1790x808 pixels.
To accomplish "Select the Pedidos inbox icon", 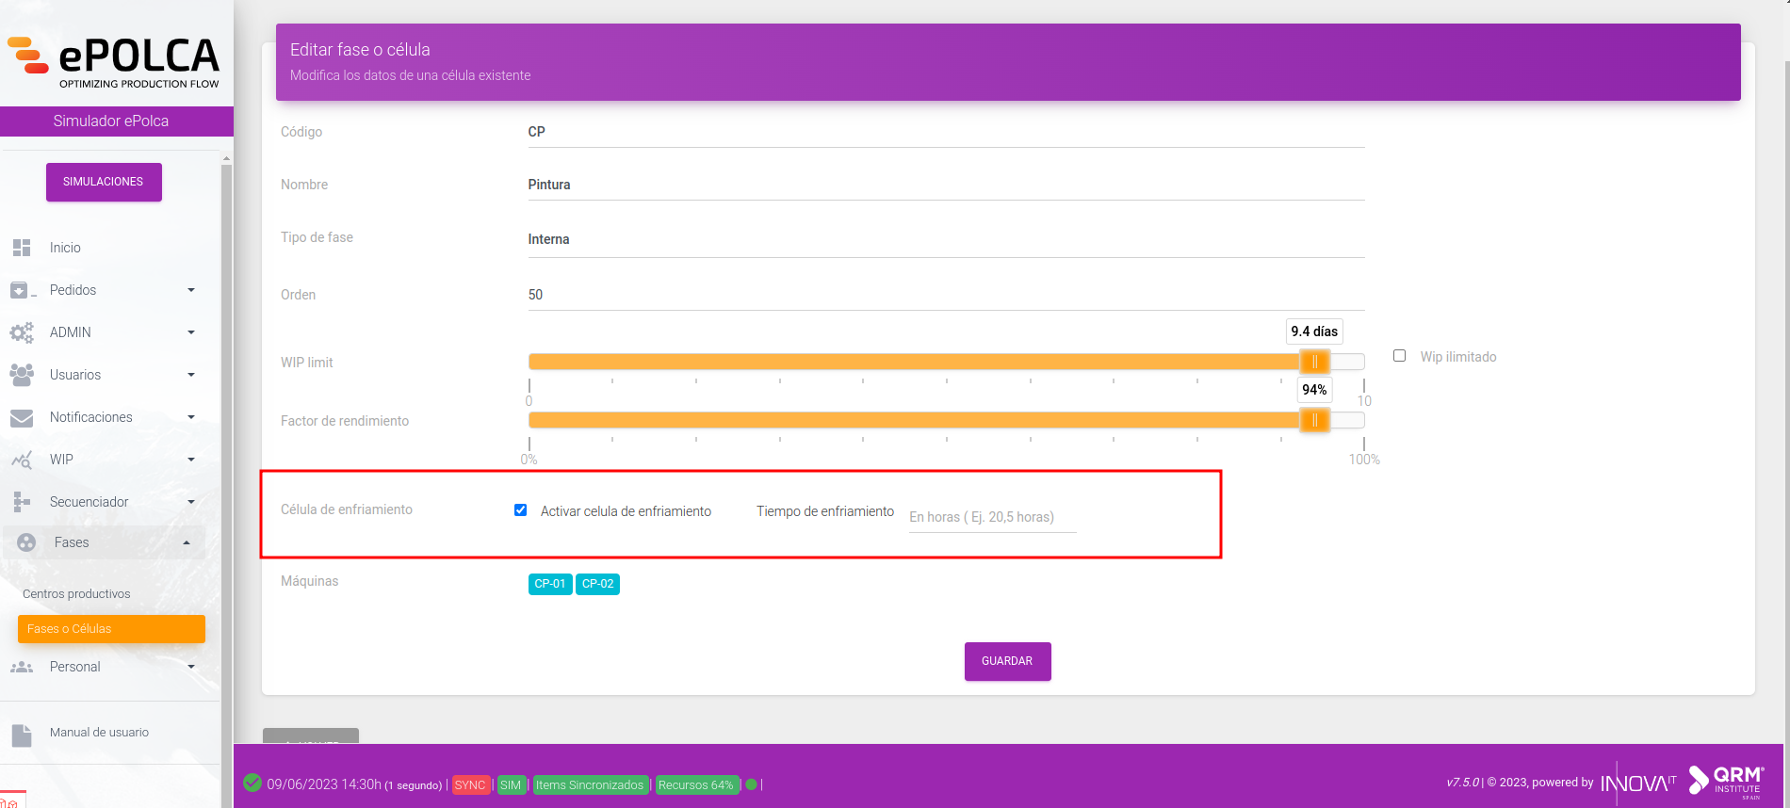I will 22,290.
